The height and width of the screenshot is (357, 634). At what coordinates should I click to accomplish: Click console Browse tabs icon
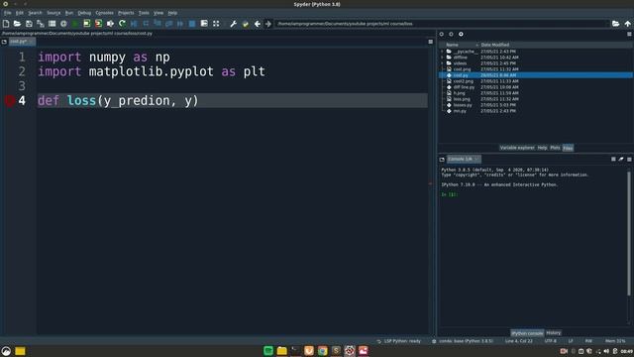(x=442, y=160)
